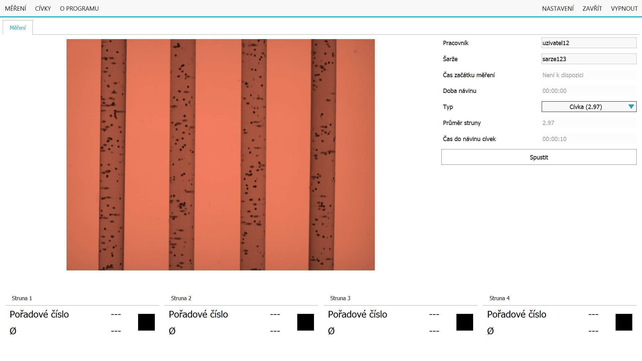Open the O PROGRAMU menu
Viewport: 642px width, 361px height.
coord(79,8)
